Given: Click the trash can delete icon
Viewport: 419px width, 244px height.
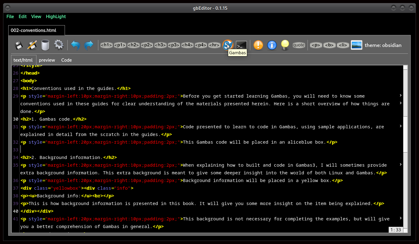Looking at the screenshot, I should tap(45, 45).
